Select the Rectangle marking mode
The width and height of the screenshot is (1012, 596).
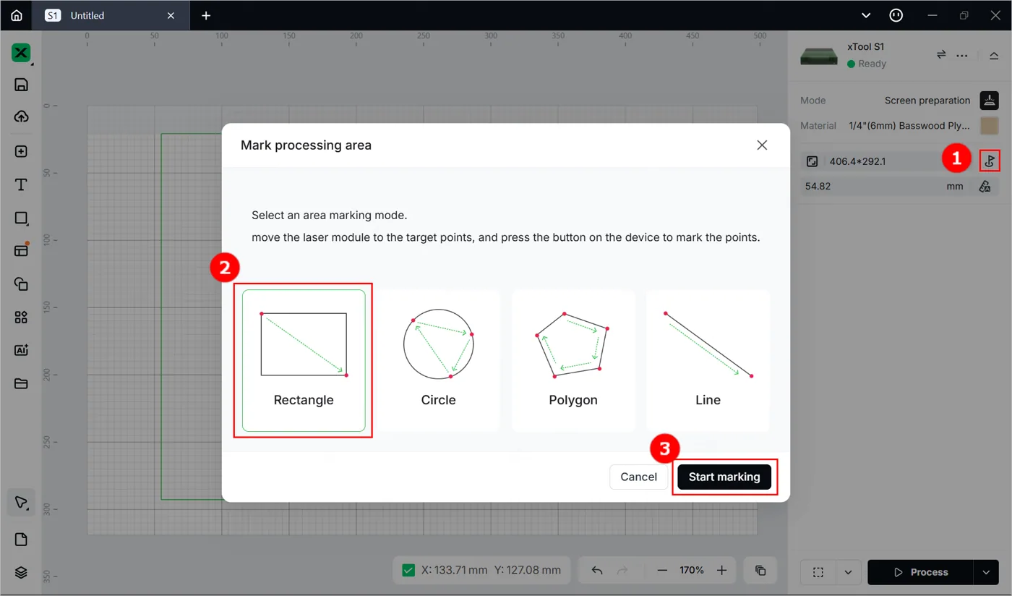(x=304, y=360)
